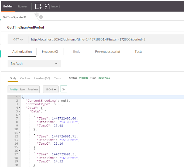184x167 pixels.
Task: Collapse JSON fold arrow on line 16
Action: point(20,151)
